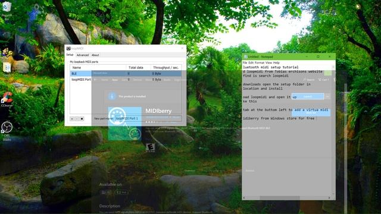Click the 'luetooth midi setup tutorial' text line

coord(271,67)
